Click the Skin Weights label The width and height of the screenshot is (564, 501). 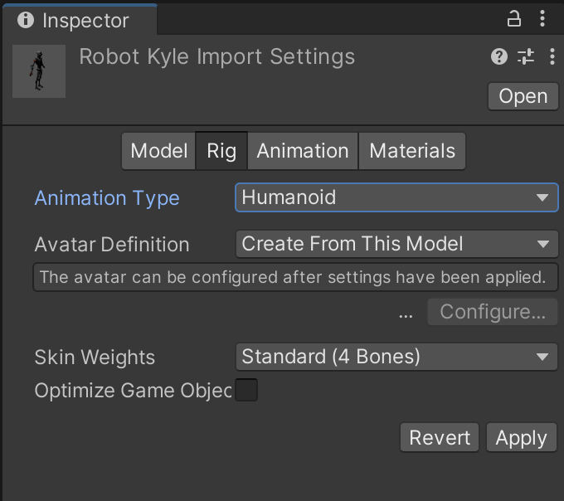(x=95, y=358)
